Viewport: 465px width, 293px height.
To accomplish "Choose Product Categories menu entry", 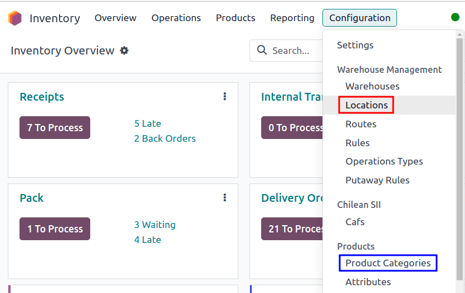I will click(388, 263).
